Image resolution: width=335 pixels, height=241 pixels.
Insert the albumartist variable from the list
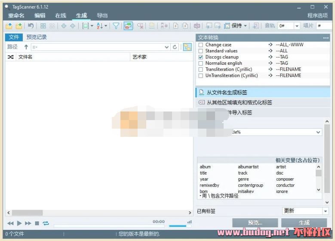[248, 167]
